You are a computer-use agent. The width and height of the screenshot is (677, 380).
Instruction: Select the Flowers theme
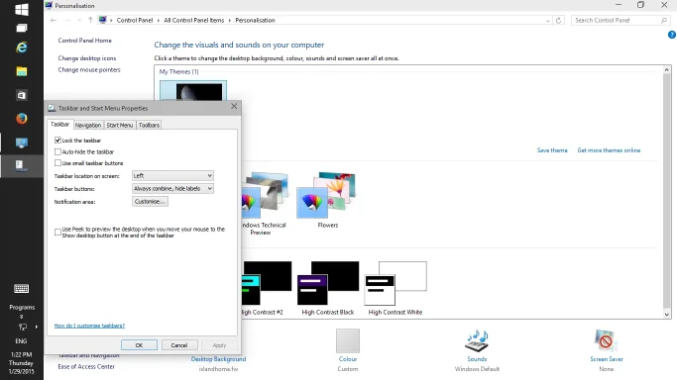click(326, 200)
